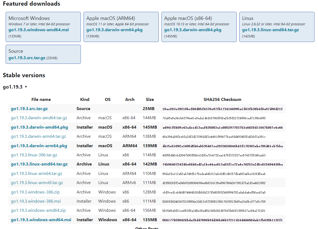Open go1.19.3.linux-386.tar.gz table link

tap(34, 155)
